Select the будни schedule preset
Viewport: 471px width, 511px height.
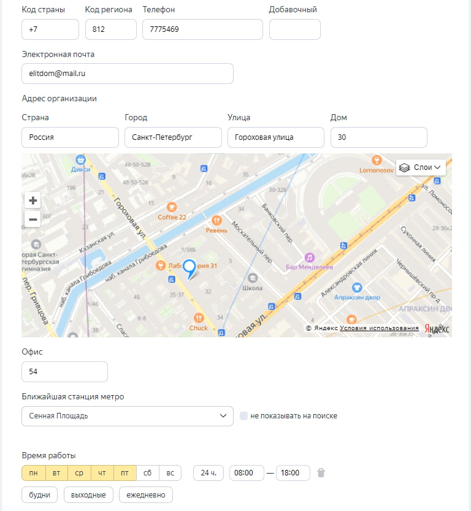pos(39,494)
